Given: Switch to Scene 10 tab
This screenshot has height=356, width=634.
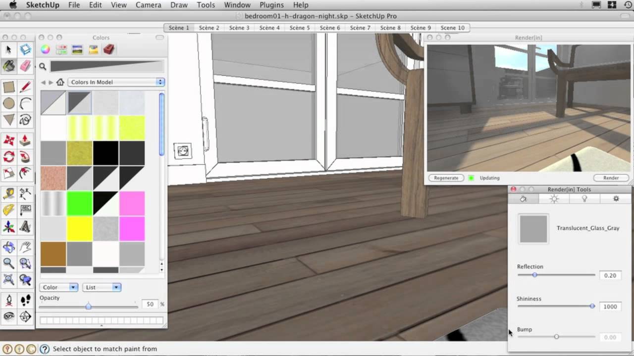Looking at the screenshot, I should [x=453, y=28].
